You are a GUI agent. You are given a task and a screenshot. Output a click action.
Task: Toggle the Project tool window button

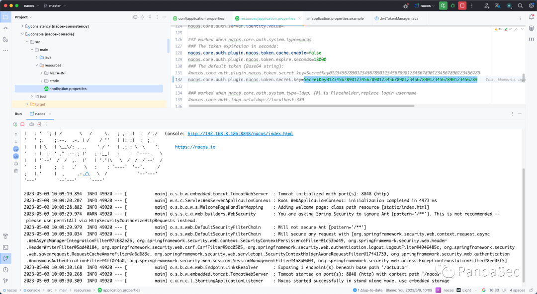(5, 17)
